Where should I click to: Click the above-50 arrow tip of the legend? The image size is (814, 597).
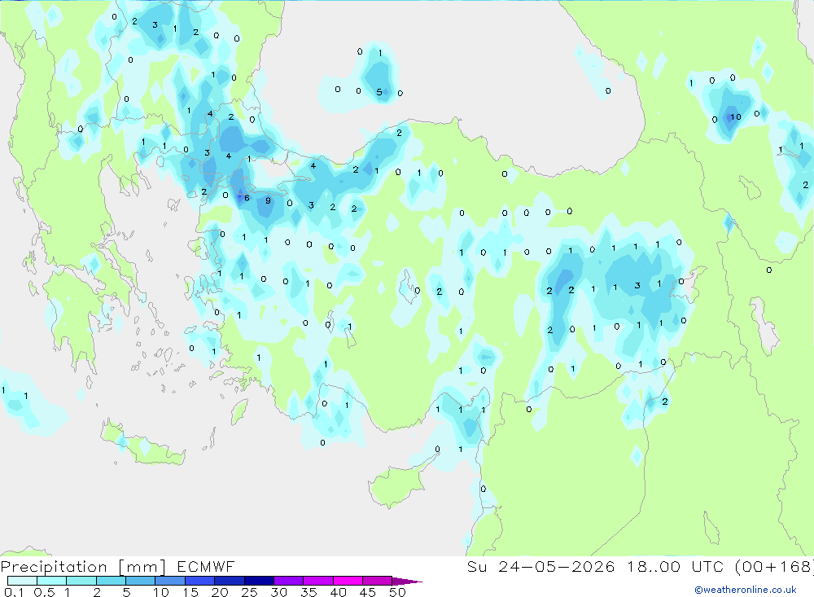407,582
